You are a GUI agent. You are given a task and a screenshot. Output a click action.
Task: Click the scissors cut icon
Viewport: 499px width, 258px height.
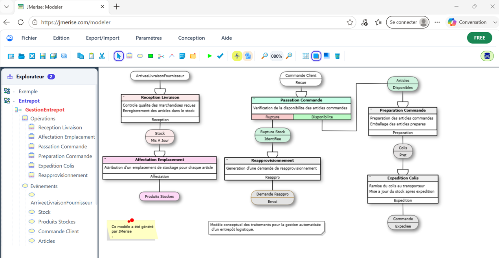[102, 56]
